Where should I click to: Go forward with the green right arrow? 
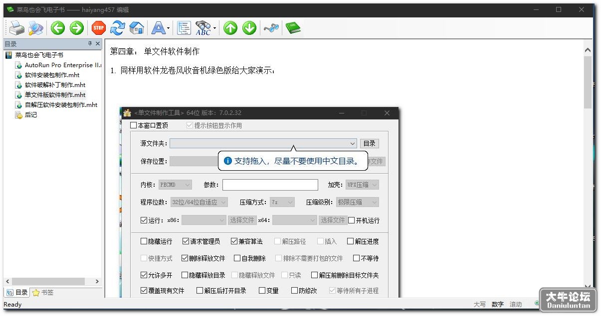coord(76,28)
